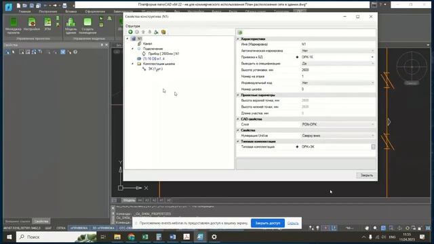Open the Настройки ribbon tool
Viewport: 434px width, 244px height.
click(32, 24)
